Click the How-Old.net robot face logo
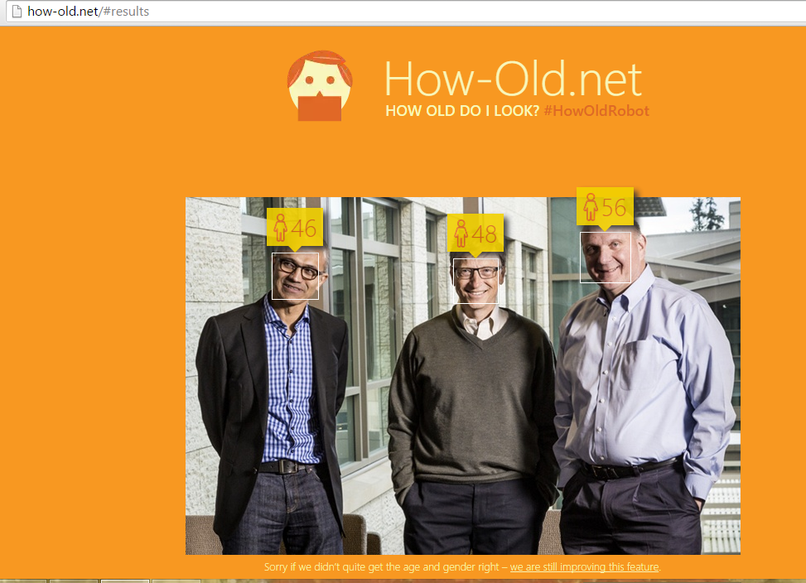 (x=320, y=85)
